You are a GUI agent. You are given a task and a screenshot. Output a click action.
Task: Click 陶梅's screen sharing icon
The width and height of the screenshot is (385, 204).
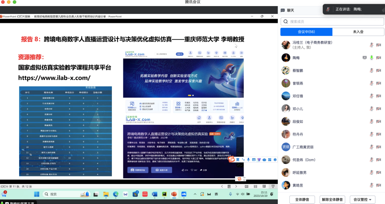365,58
